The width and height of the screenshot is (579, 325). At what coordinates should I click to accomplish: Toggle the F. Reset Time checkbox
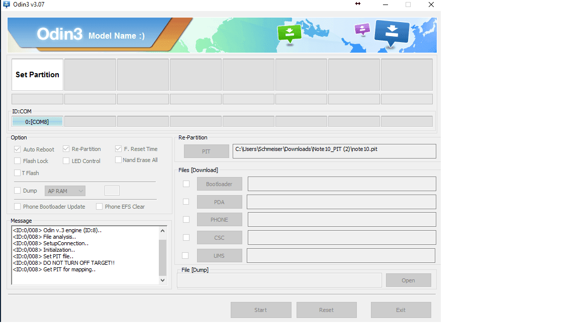click(x=118, y=149)
